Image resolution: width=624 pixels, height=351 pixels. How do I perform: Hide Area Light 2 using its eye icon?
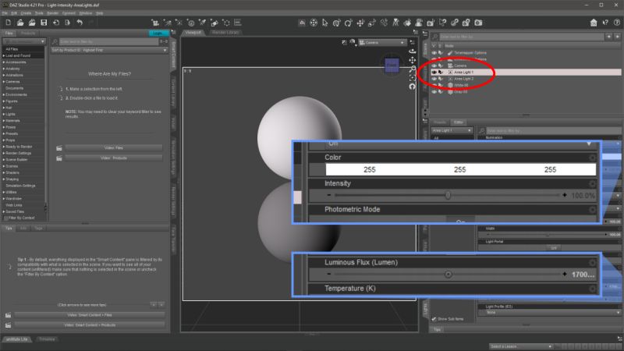434,79
